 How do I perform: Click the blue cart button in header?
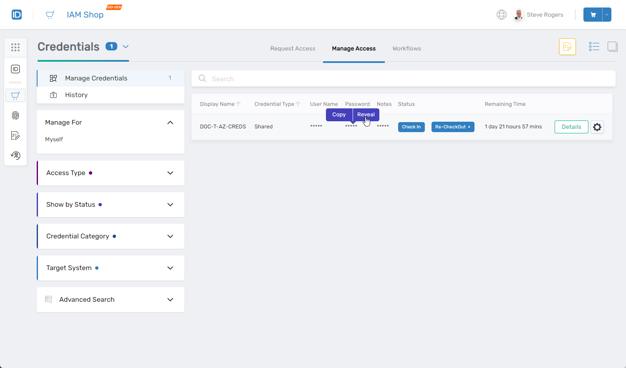click(x=593, y=15)
